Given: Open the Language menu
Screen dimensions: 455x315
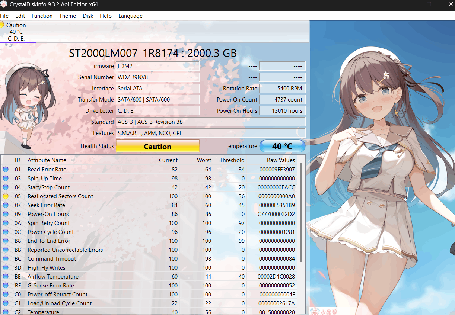Looking at the screenshot, I should coord(130,16).
